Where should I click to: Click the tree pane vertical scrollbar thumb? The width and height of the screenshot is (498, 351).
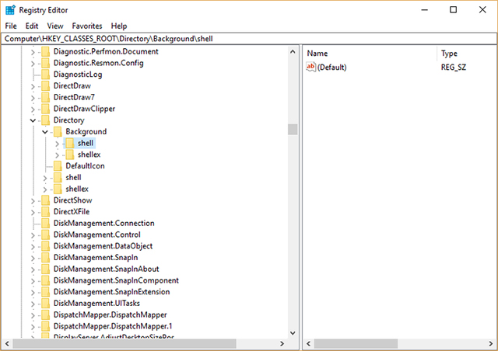[293, 130]
